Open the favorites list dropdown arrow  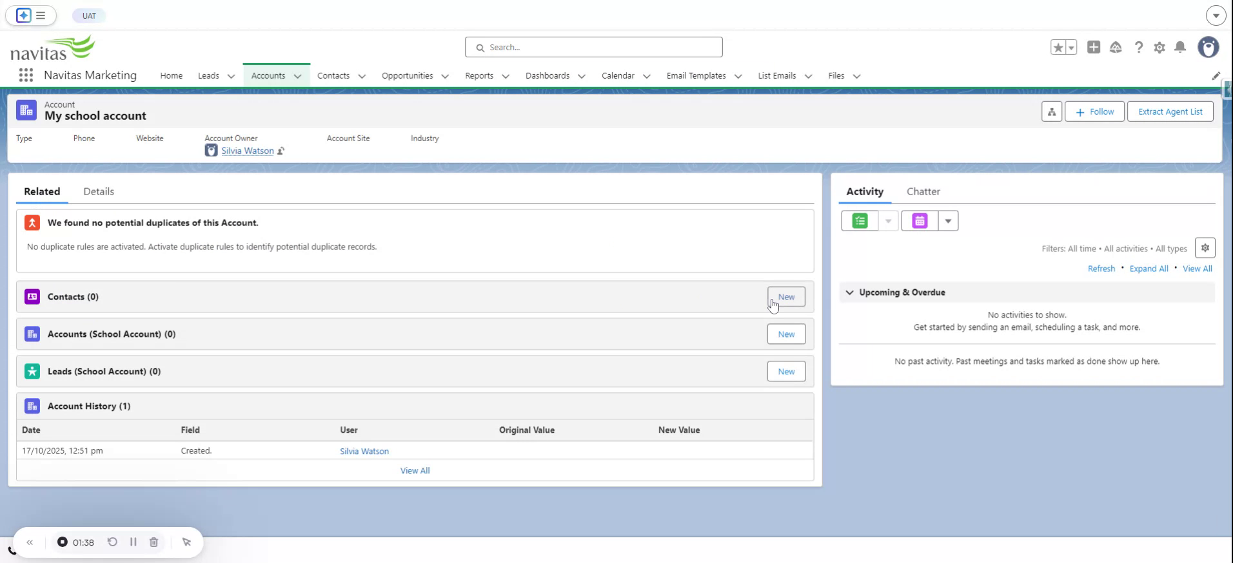[x=1071, y=47]
